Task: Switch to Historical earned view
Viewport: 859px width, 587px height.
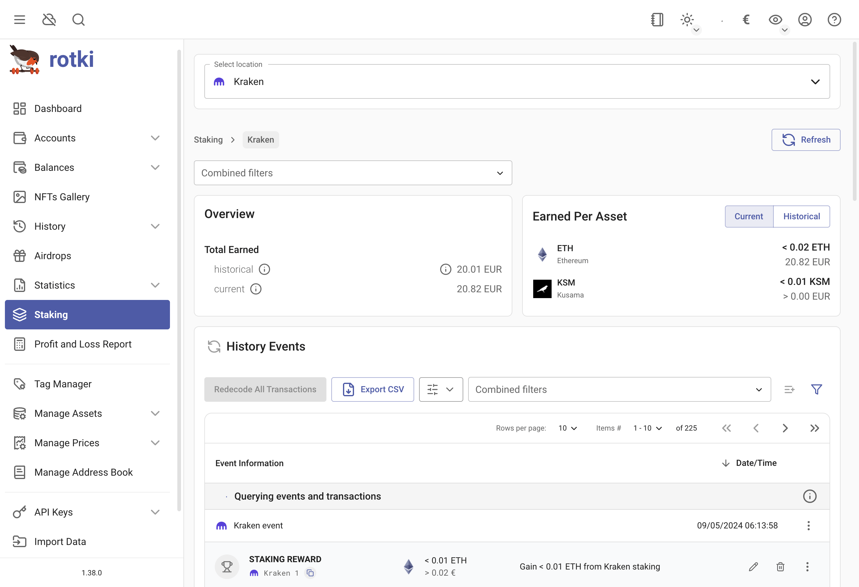Action: [801, 217]
